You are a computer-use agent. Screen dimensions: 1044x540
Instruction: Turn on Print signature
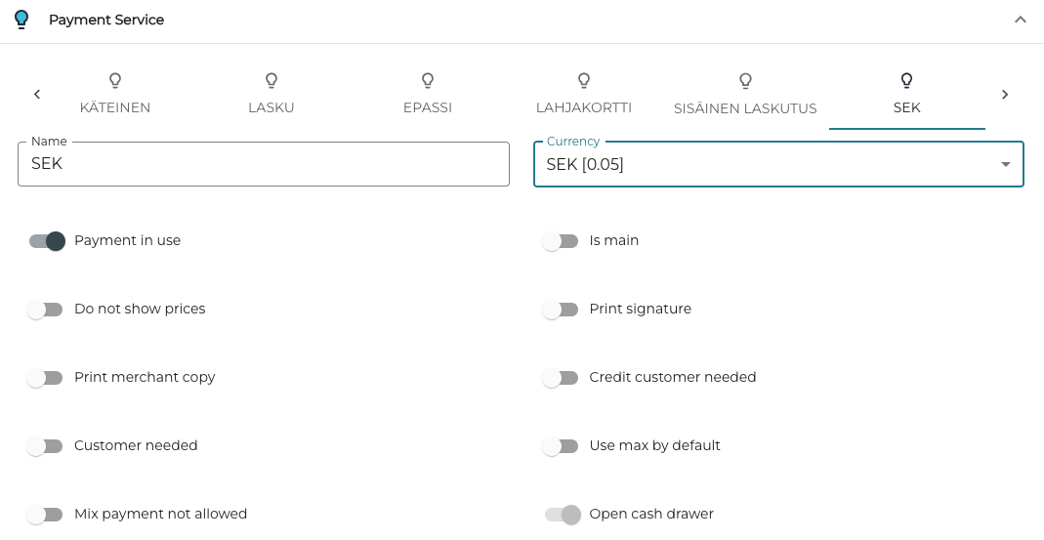coord(561,310)
